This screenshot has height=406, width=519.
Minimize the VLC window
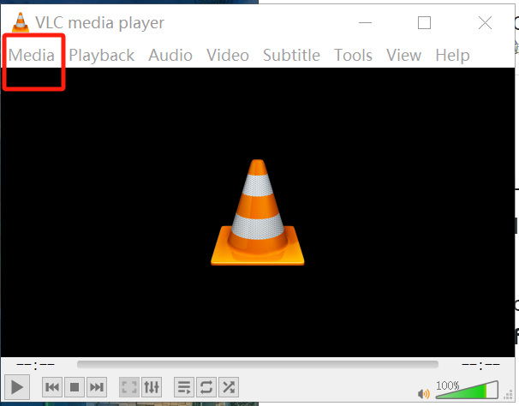[x=365, y=23]
